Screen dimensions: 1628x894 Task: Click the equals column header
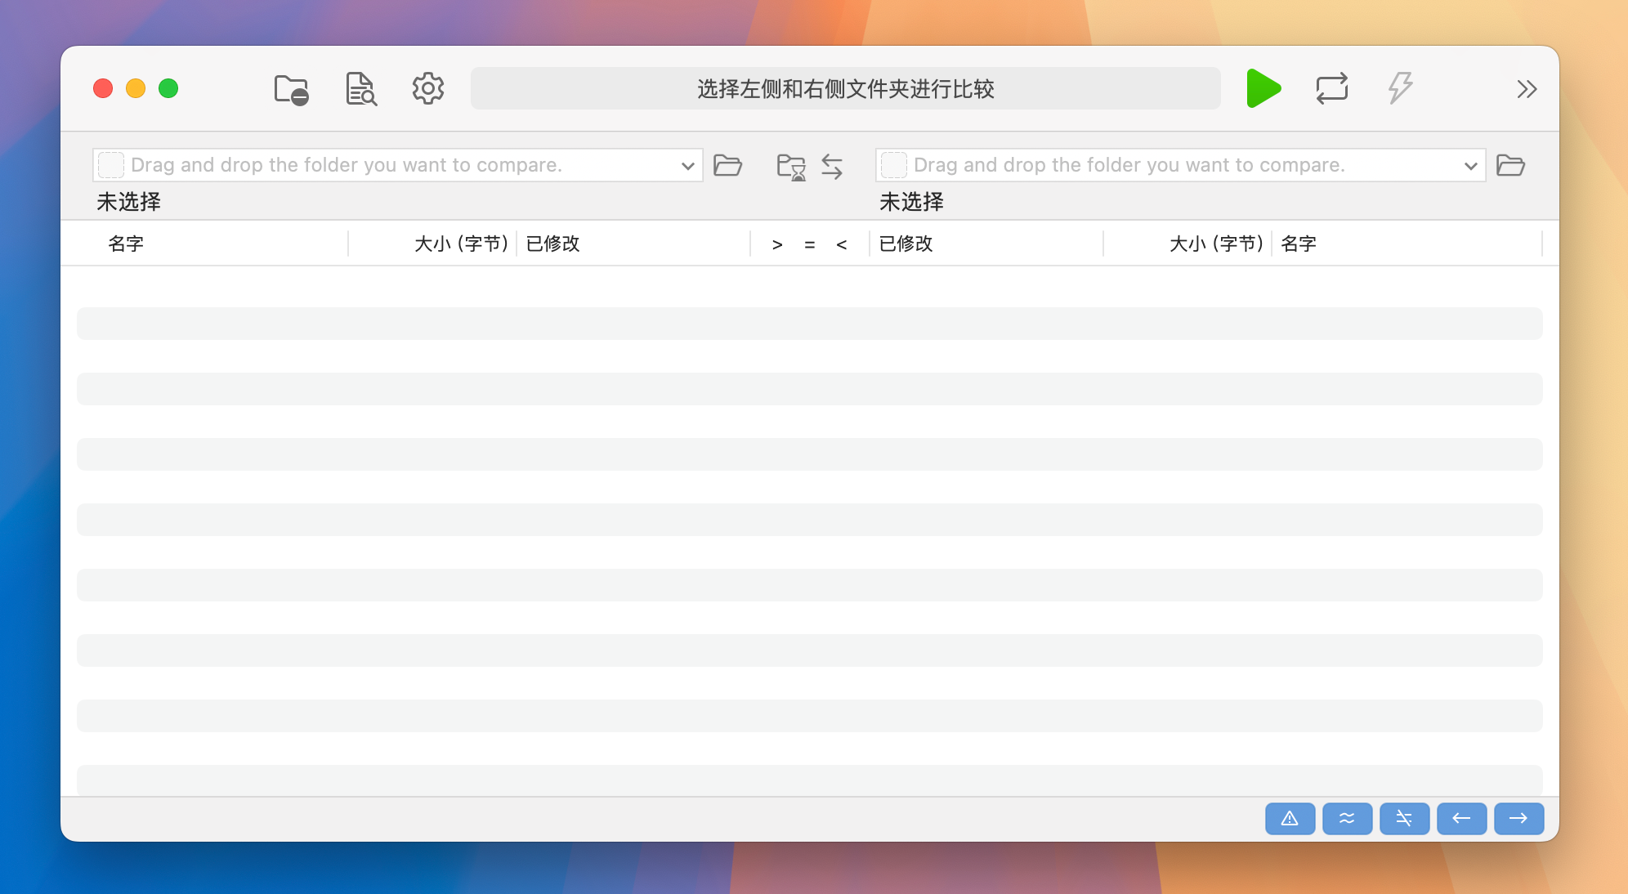(x=810, y=244)
